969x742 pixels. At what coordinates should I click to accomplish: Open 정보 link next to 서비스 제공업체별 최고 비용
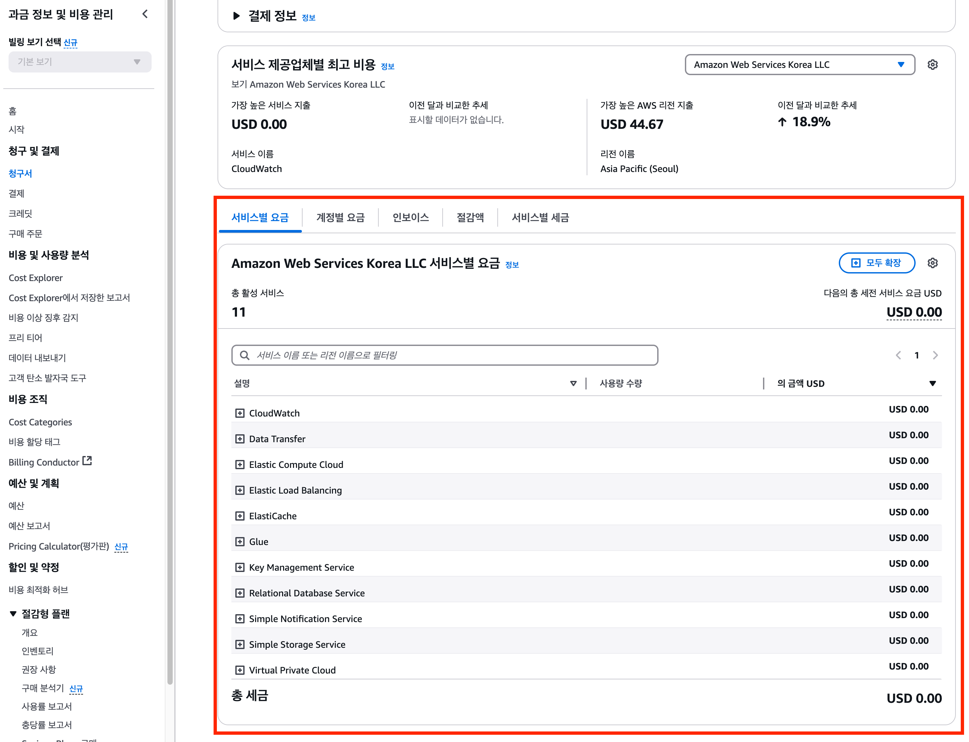[388, 66]
